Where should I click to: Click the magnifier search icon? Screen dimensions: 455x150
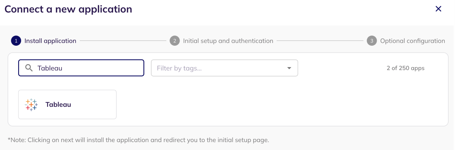click(x=29, y=68)
